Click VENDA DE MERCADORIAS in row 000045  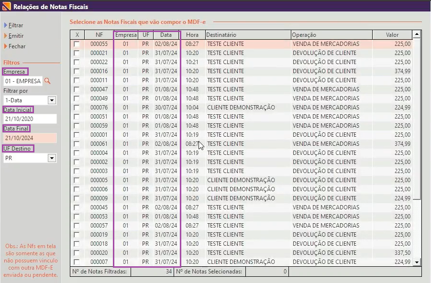click(326, 207)
